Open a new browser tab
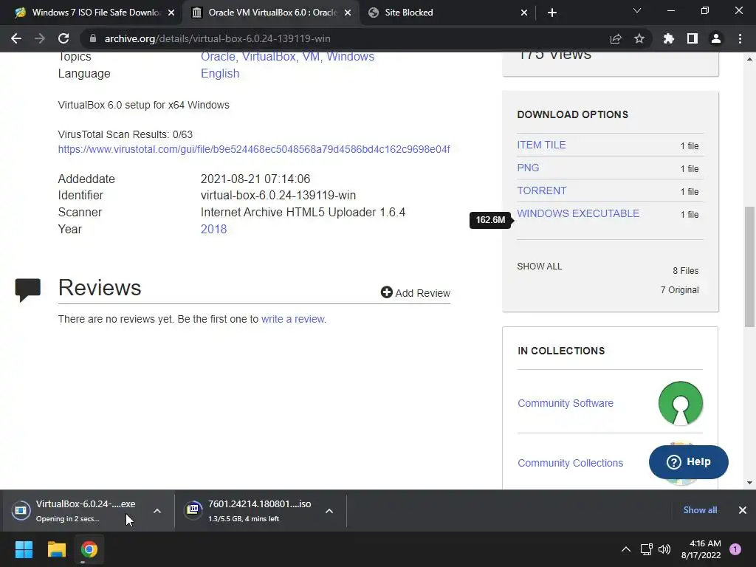This screenshot has height=567, width=756. (x=552, y=13)
